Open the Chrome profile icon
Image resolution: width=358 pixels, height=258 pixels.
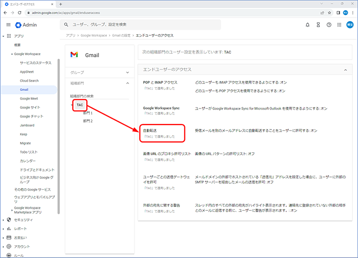tap(345, 13)
